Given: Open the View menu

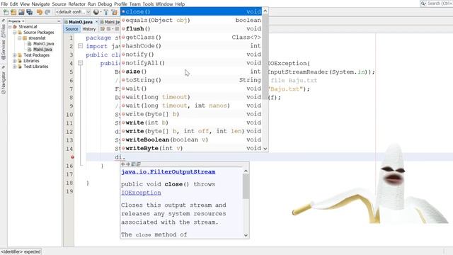Looking at the screenshot, I should (x=25, y=4).
